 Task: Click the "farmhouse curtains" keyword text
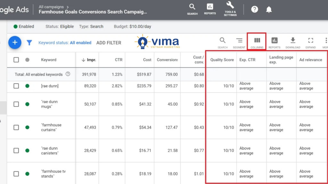(52, 127)
